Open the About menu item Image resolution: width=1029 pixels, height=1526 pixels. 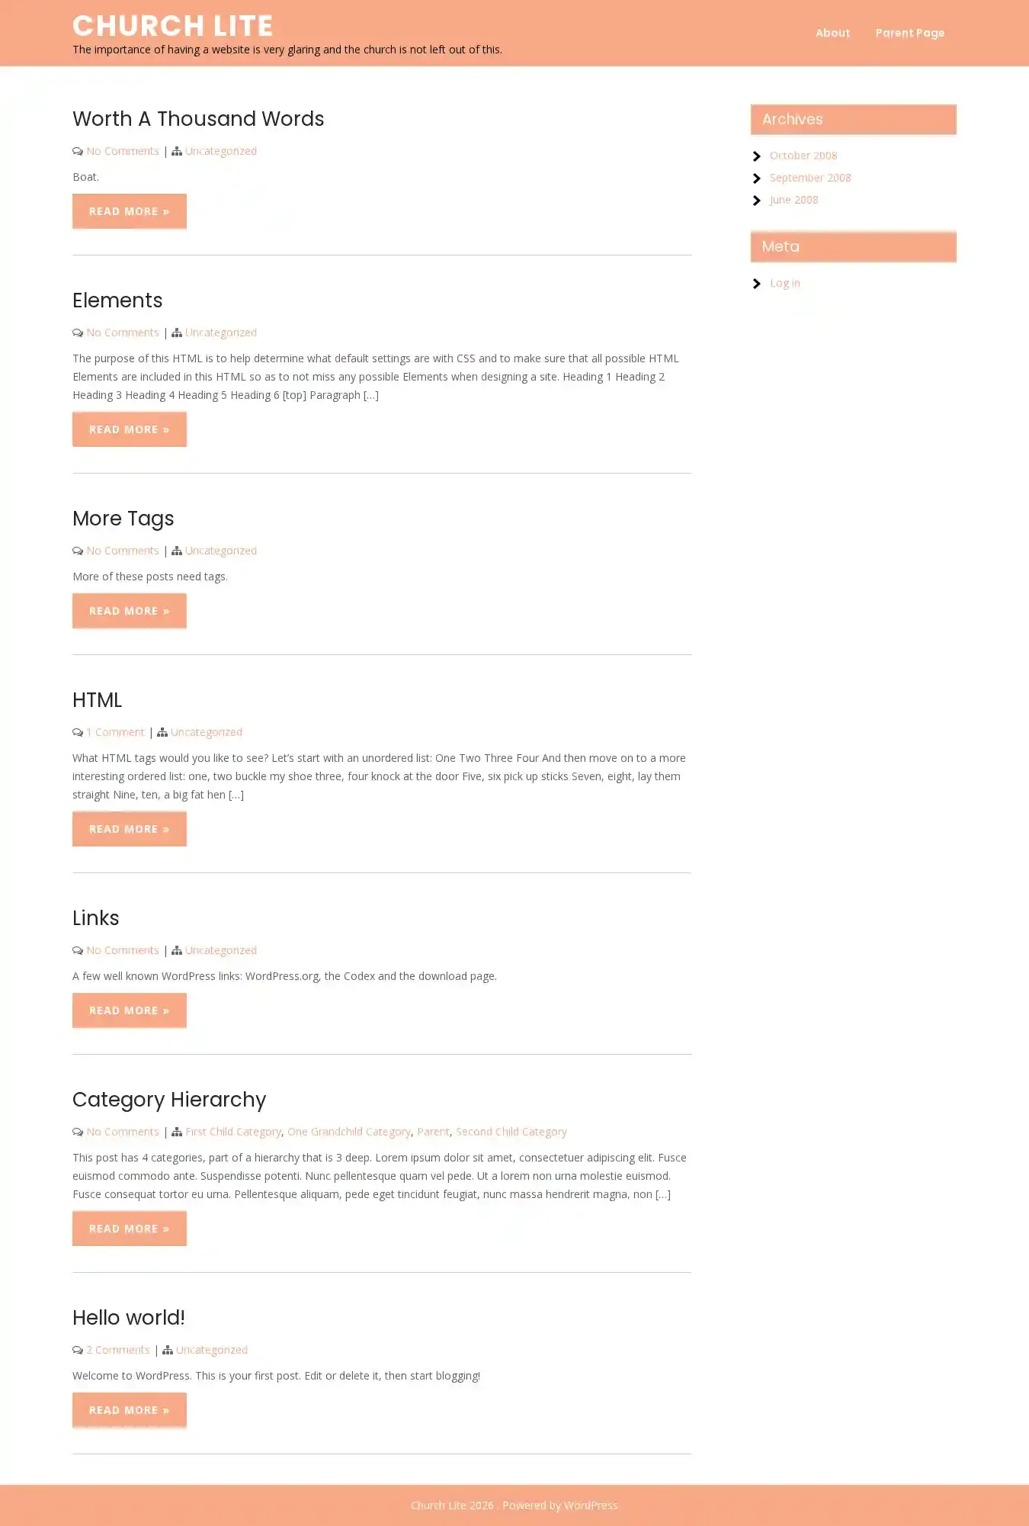click(x=832, y=33)
